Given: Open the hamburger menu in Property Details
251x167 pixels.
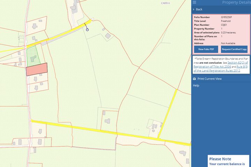Looking at the screenshot, I should click(194, 2).
